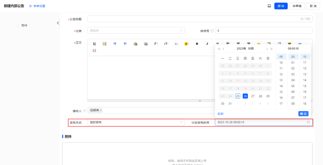Click the laptop preview icon beside 保存
The height and width of the screenshot is (165, 323).
269,6
